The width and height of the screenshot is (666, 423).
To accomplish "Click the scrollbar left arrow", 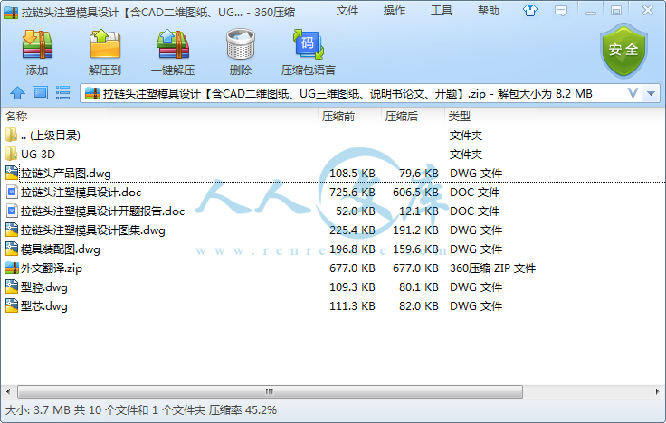I will (x=8, y=391).
